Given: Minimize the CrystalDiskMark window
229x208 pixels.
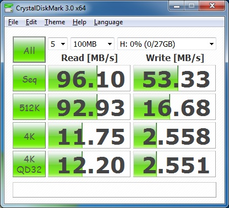Looking at the screenshot, I should coord(177,6).
